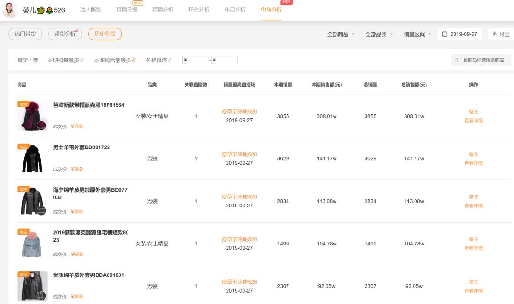
Task: Click the minimum price ¥ input field
Action: click(x=195, y=60)
